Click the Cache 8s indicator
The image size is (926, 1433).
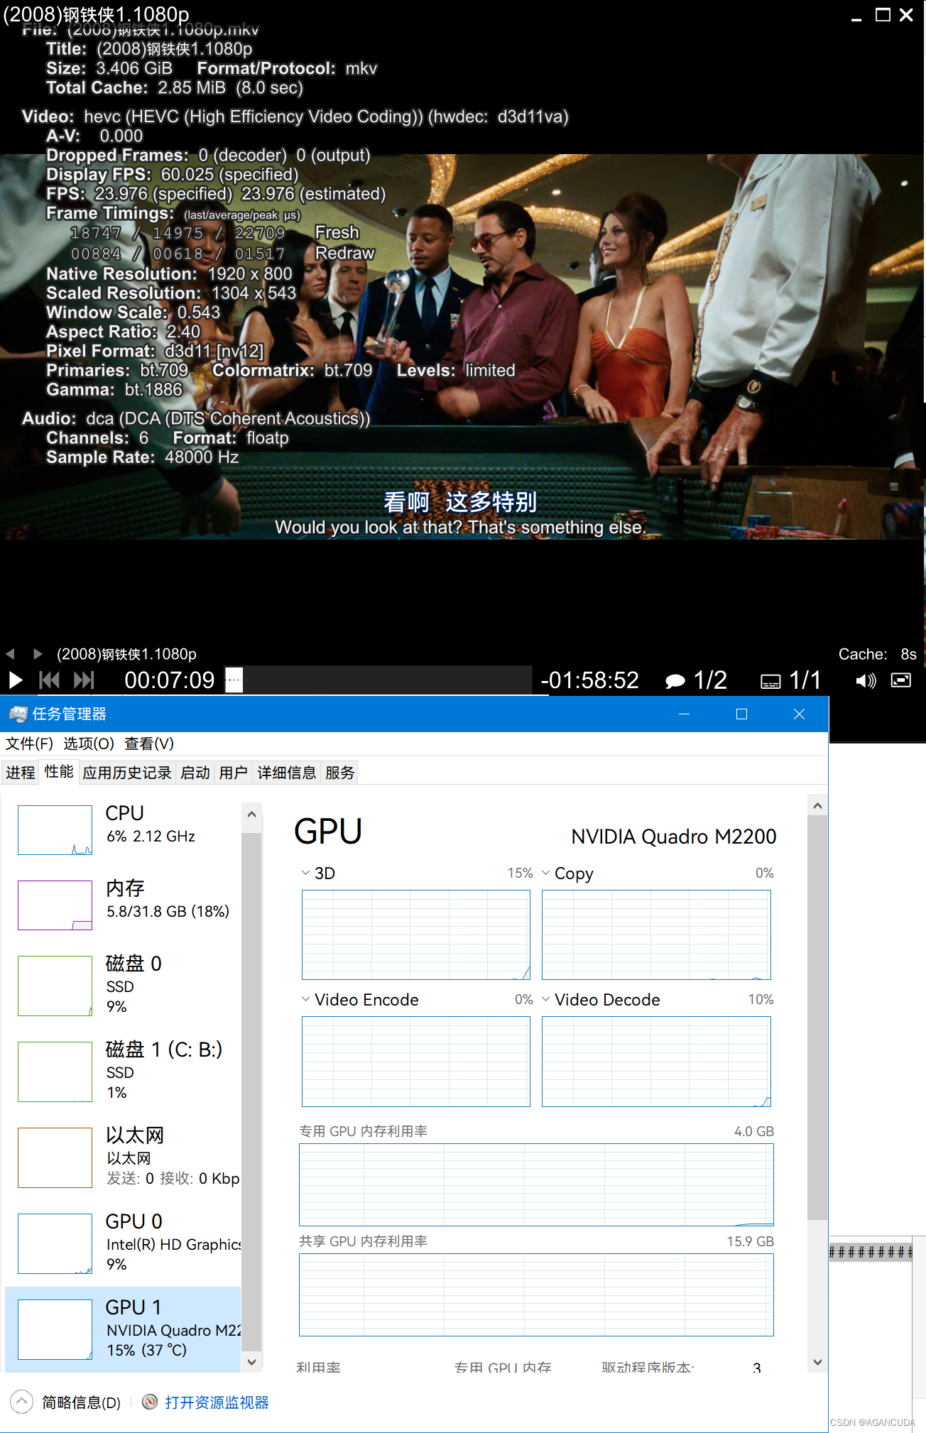coord(878,654)
